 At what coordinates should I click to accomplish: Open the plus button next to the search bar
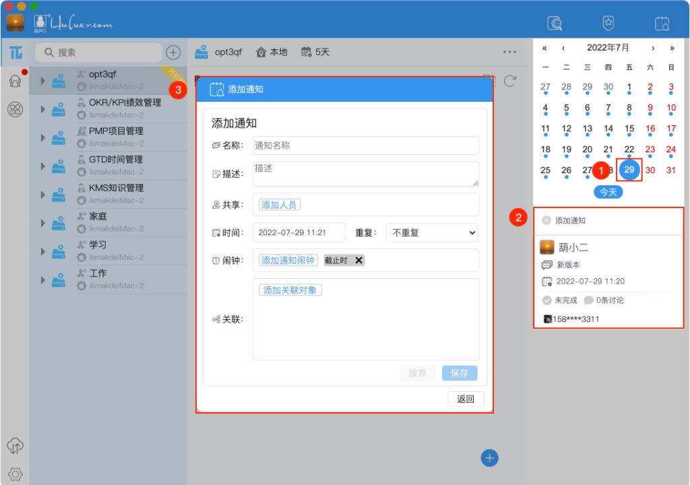point(174,52)
